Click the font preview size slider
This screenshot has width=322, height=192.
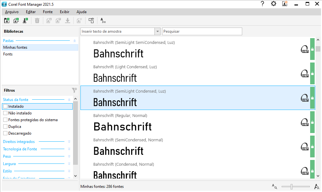[x=292, y=187]
